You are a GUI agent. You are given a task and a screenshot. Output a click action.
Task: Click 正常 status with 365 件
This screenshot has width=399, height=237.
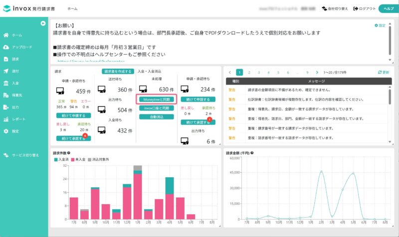pos(61,104)
